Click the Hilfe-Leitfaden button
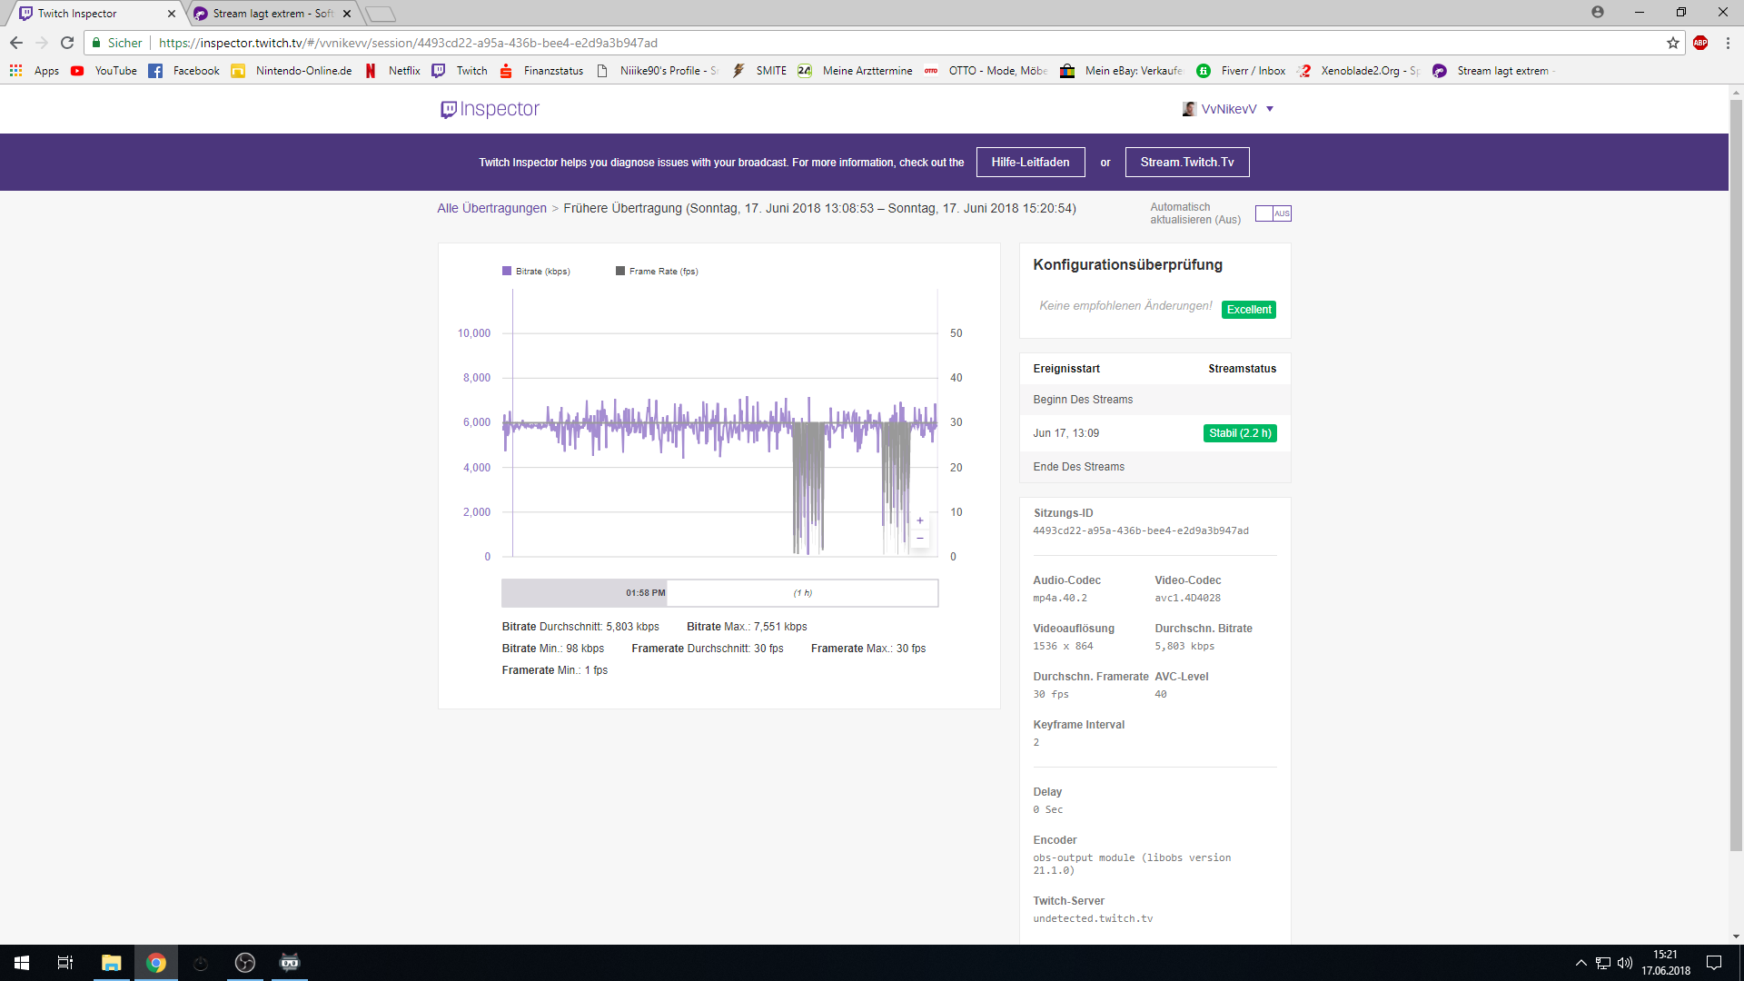 pyautogui.click(x=1030, y=163)
